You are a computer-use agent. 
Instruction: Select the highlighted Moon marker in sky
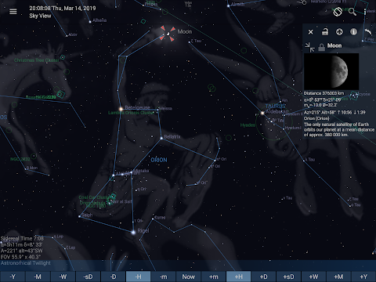(168, 34)
